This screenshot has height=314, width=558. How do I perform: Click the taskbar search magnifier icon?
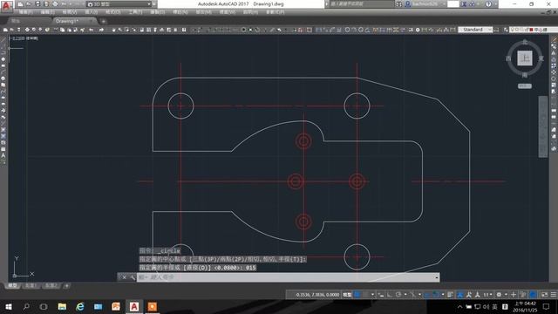[x=26, y=306]
